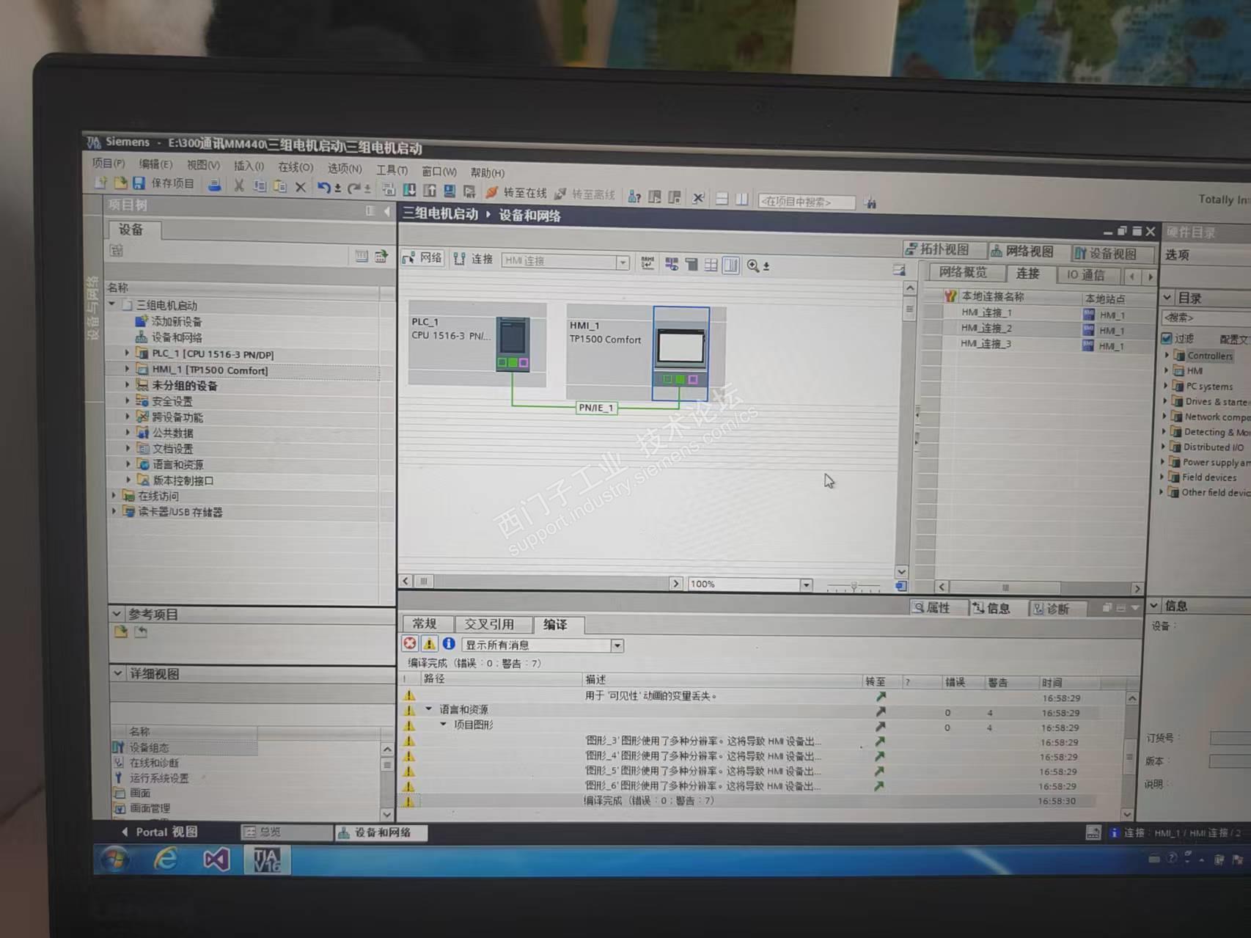The image size is (1251, 938).
Task: Click the PN/IE_1 network label
Action: click(595, 408)
